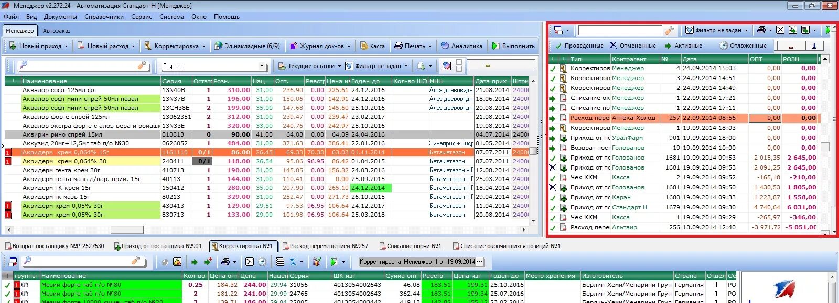This screenshot has height=303, width=839.
Task: Click the calendar icon in the goods toolbar
Action: pyautogui.click(x=447, y=66)
